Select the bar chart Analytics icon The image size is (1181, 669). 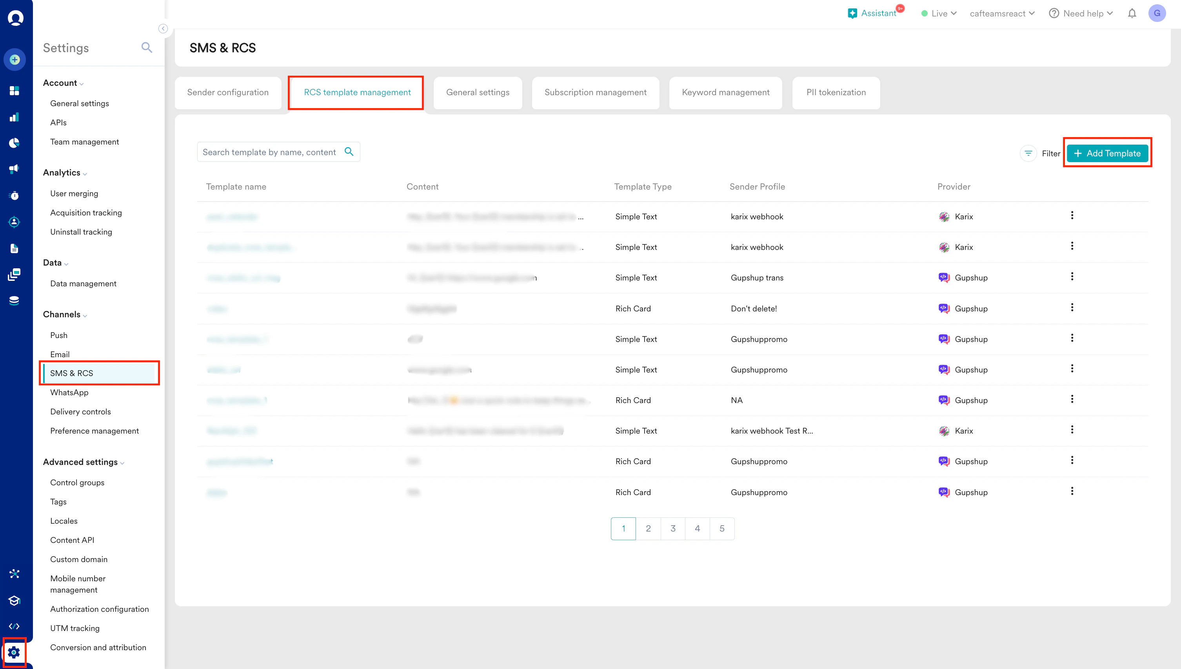click(x=14, y=117)
